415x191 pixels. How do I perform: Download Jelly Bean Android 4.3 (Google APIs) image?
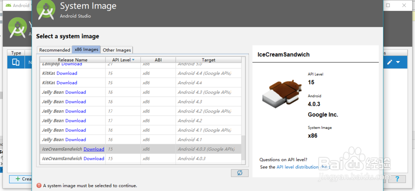[76, 92]
